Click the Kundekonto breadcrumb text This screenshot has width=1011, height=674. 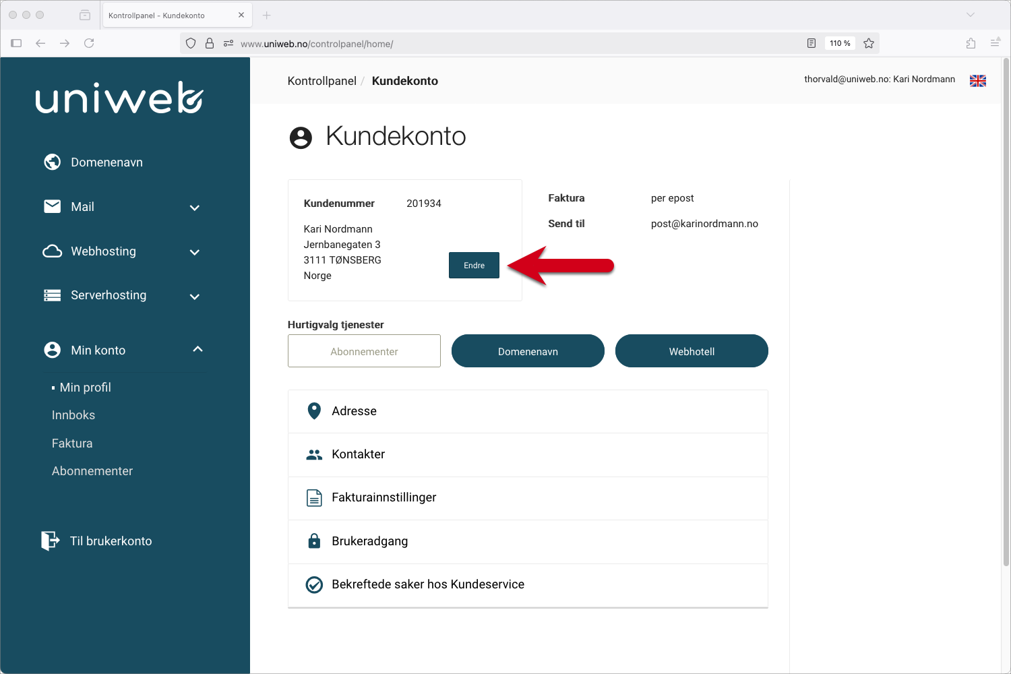[405, 81]
